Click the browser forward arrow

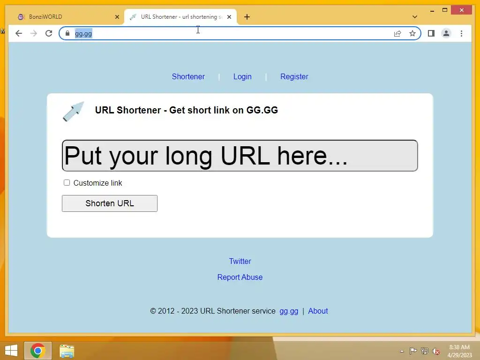click(x=34, y=33)
